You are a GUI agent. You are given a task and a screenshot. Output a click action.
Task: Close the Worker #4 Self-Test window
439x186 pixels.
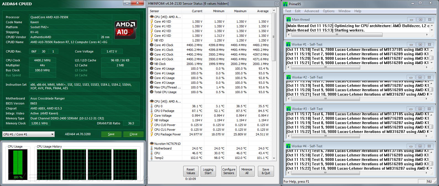[429, 146]
